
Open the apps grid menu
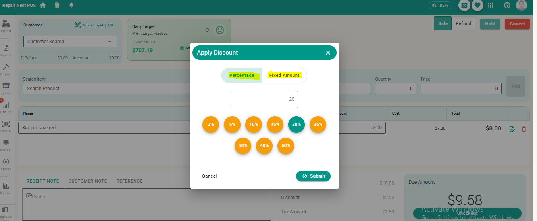pos(491,5)
